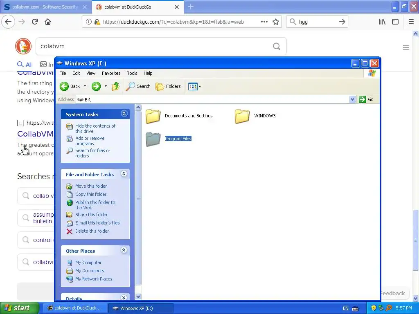Click DuckDuckGo search magnifier button
The width and height of the screenshot is (419, 314).
[x=277, y=46]
